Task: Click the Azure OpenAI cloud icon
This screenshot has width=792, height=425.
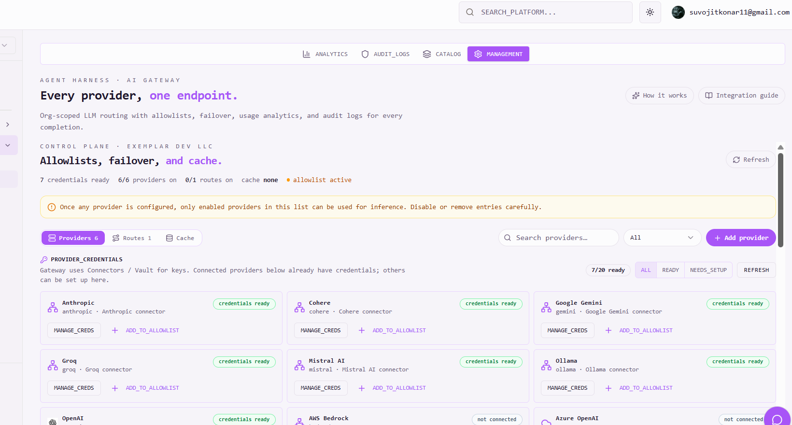Action: pyautogui.click(x=546, y=422)
